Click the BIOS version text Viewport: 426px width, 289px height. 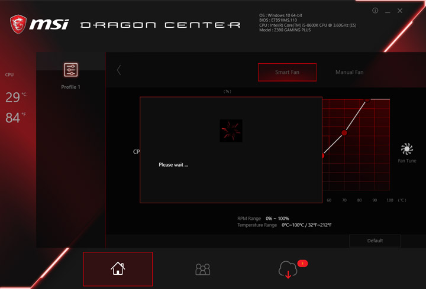coord(278,20)
